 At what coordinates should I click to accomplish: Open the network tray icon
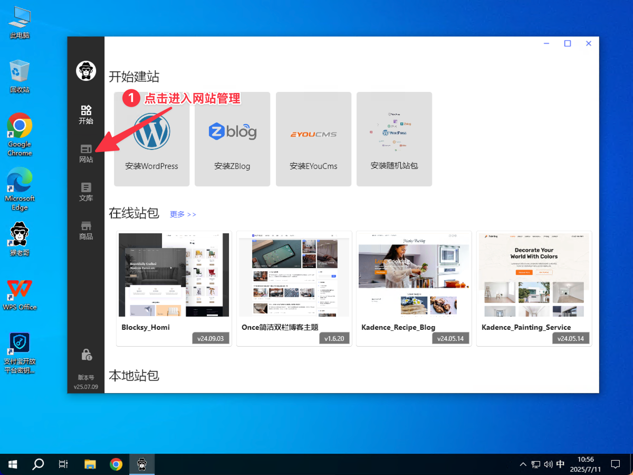(536, 464)
